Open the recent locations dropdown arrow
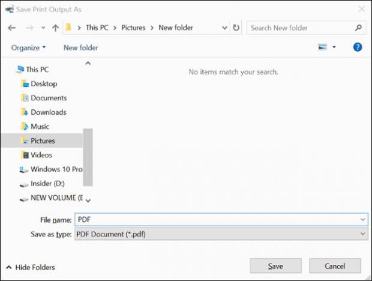Screen dimensions: 372x281 click(43, 28)
